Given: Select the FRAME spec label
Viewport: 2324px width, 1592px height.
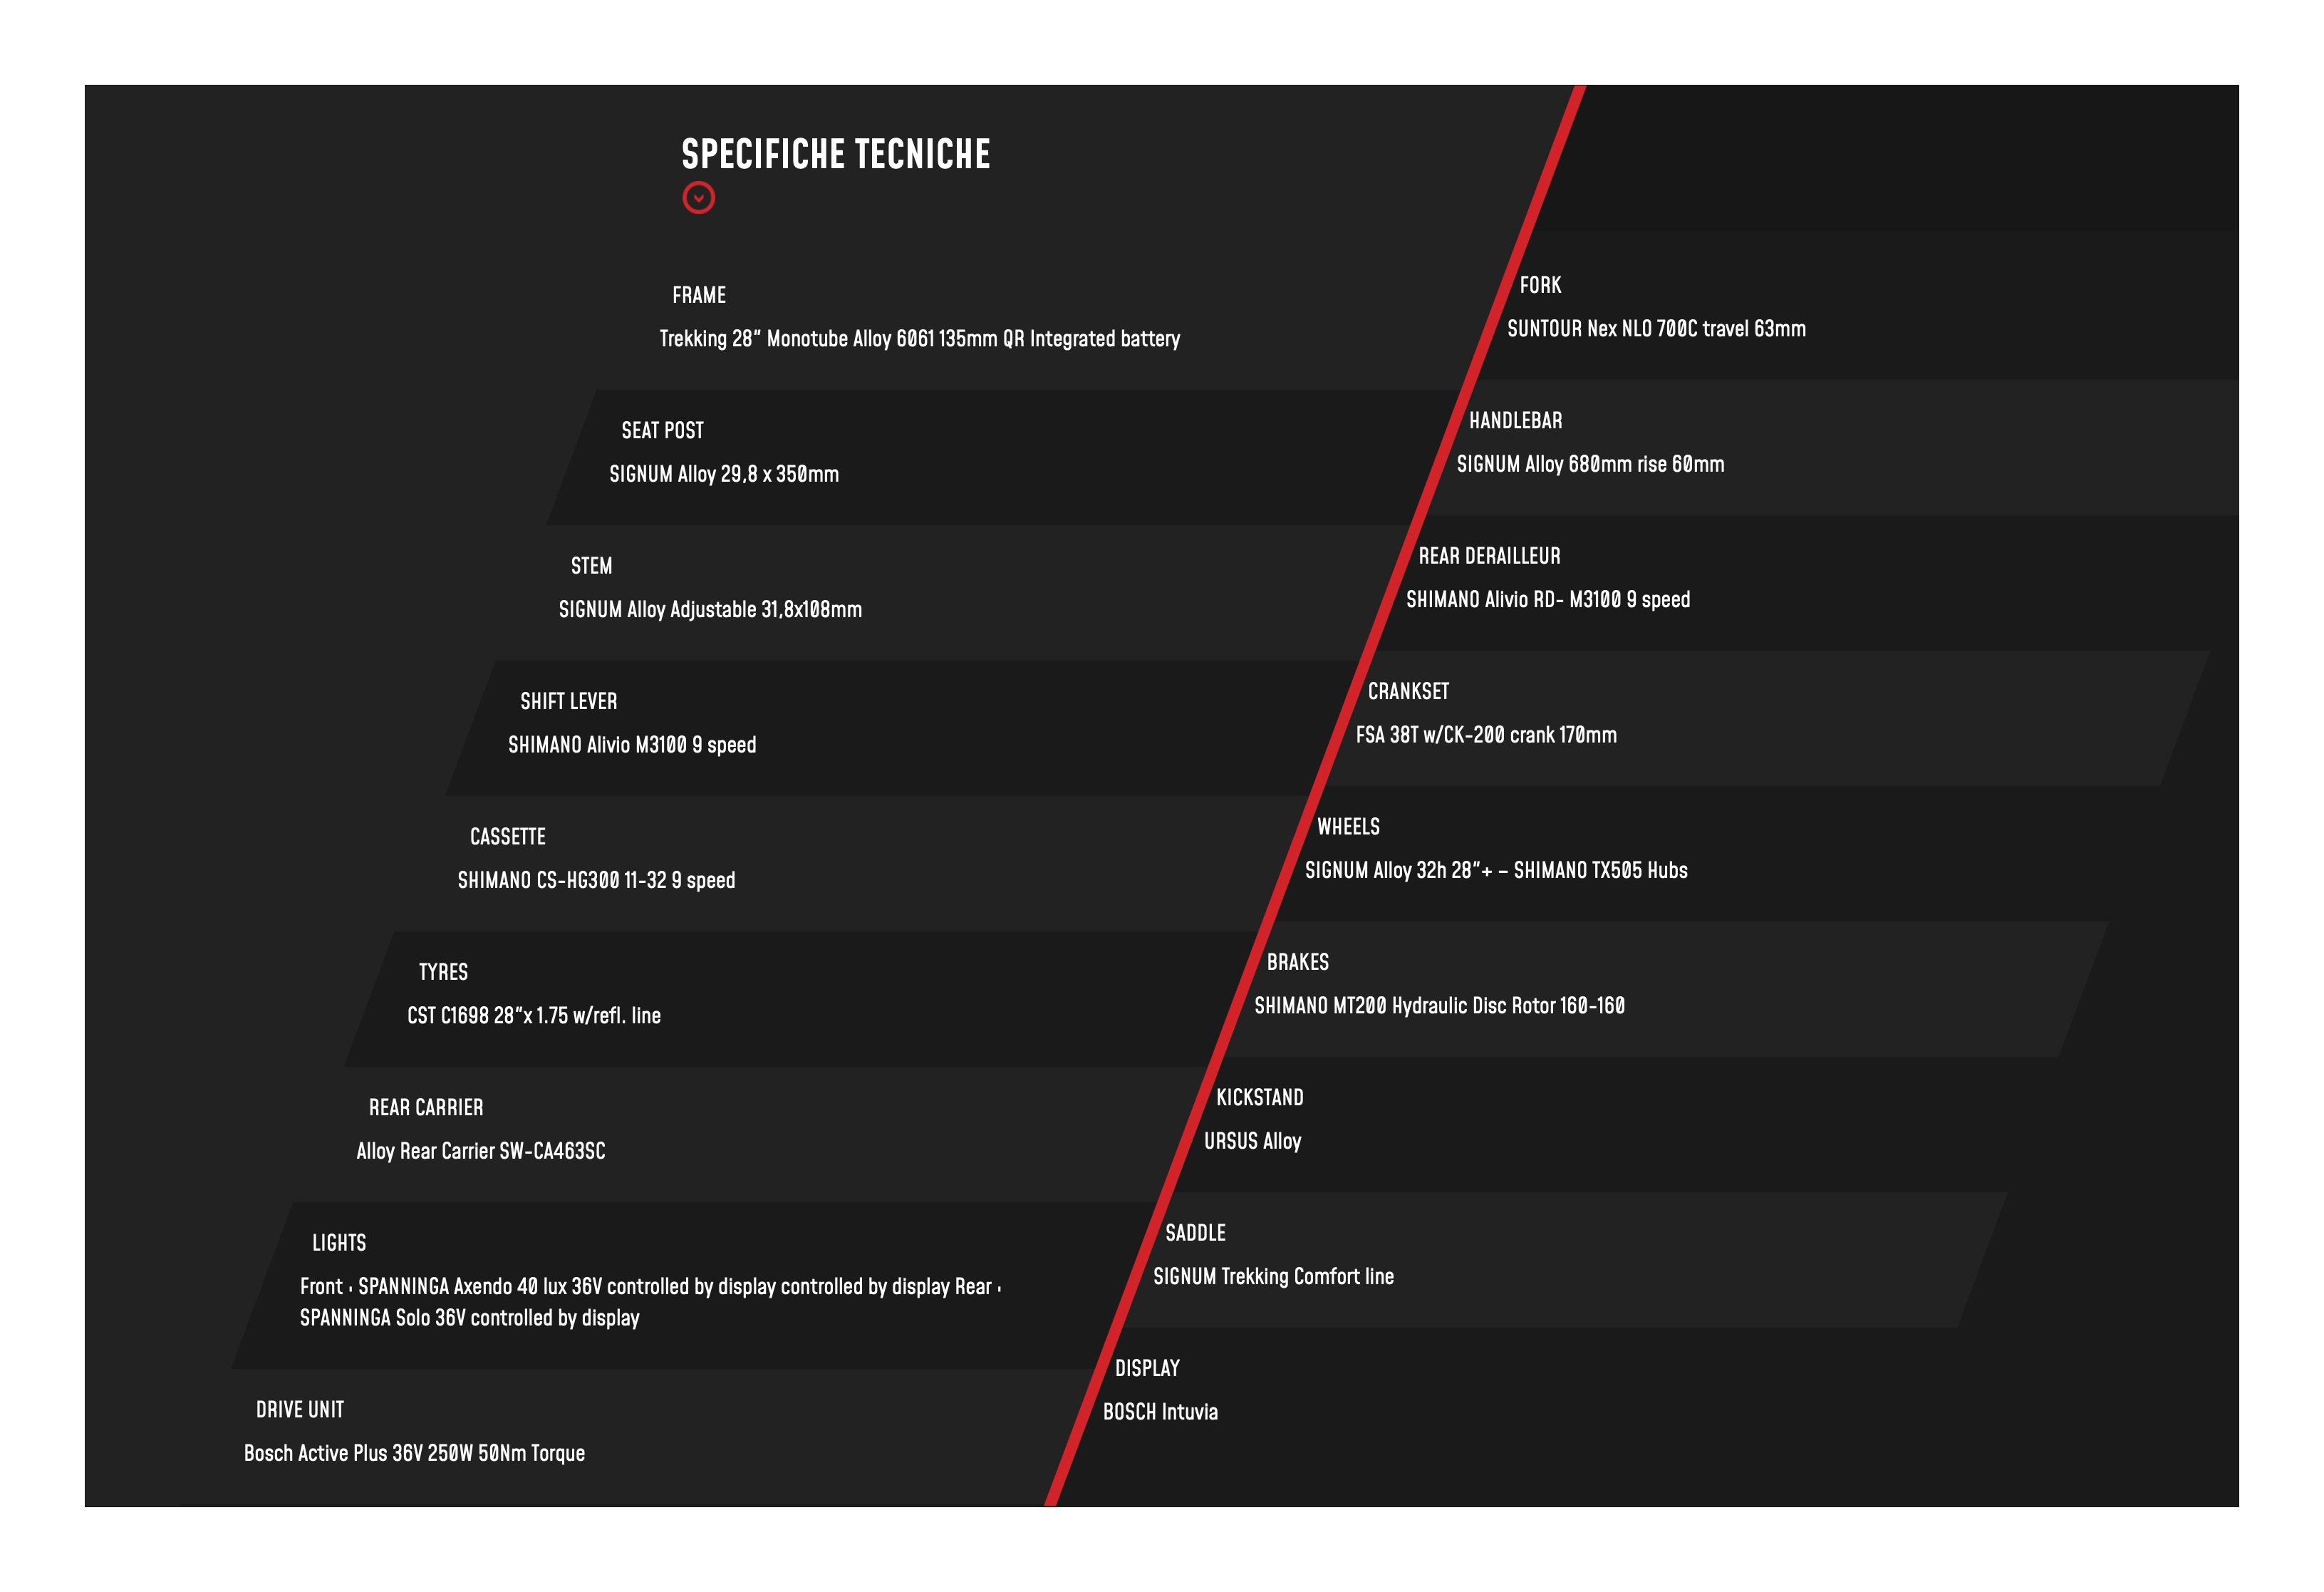Looking at the screenshot, I should pos(698,295).
